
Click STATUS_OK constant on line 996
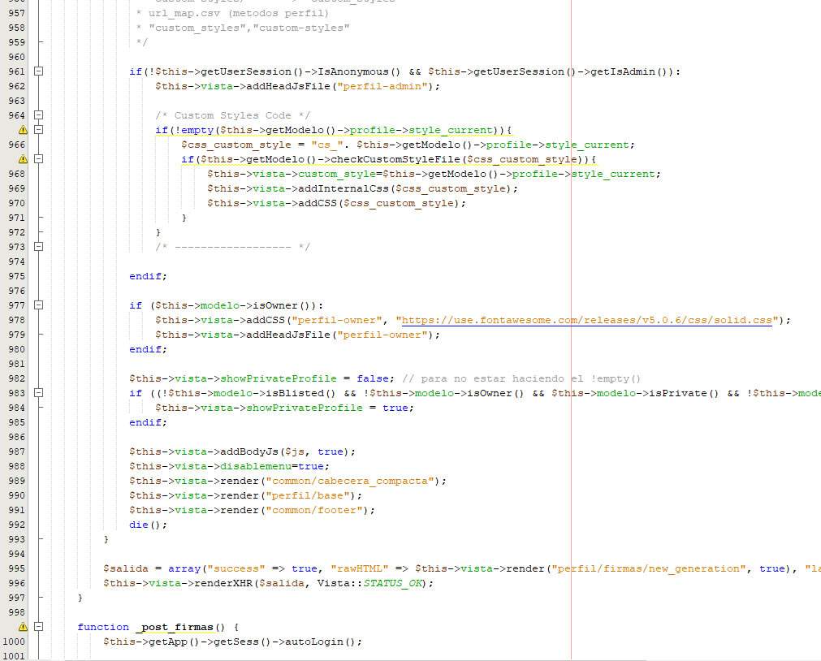pyautogui.click(x=392, y=583)
